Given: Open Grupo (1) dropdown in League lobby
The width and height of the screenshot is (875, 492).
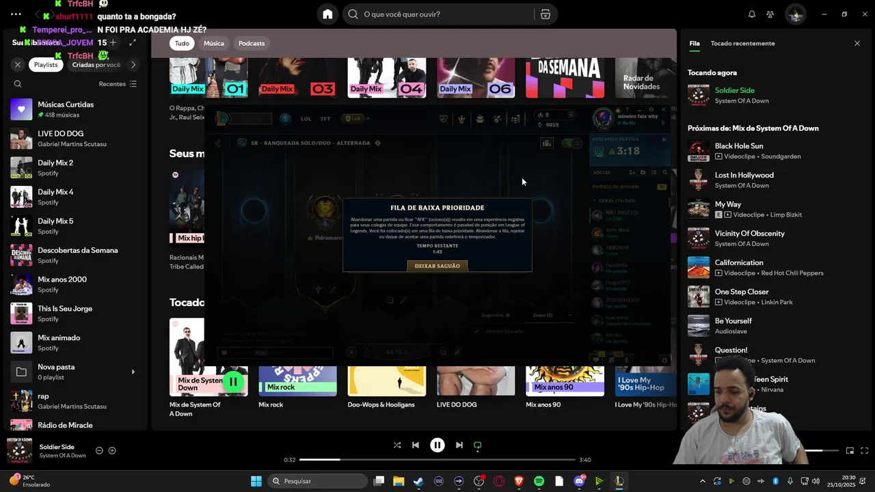Looking at the screenshot, I should pos(552,315).
